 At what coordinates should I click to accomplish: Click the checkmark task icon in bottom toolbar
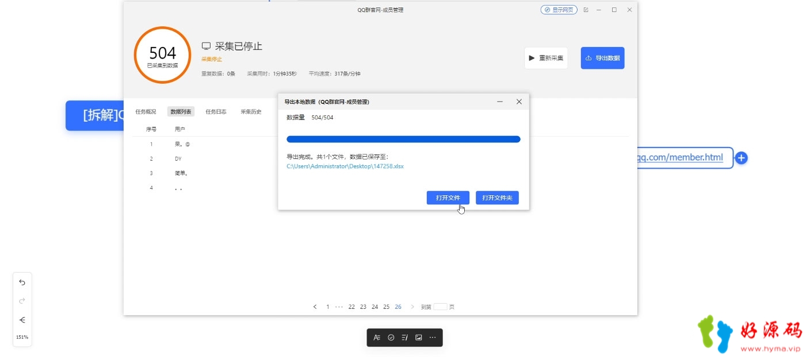pyautogui.click(x=391, y=337)
